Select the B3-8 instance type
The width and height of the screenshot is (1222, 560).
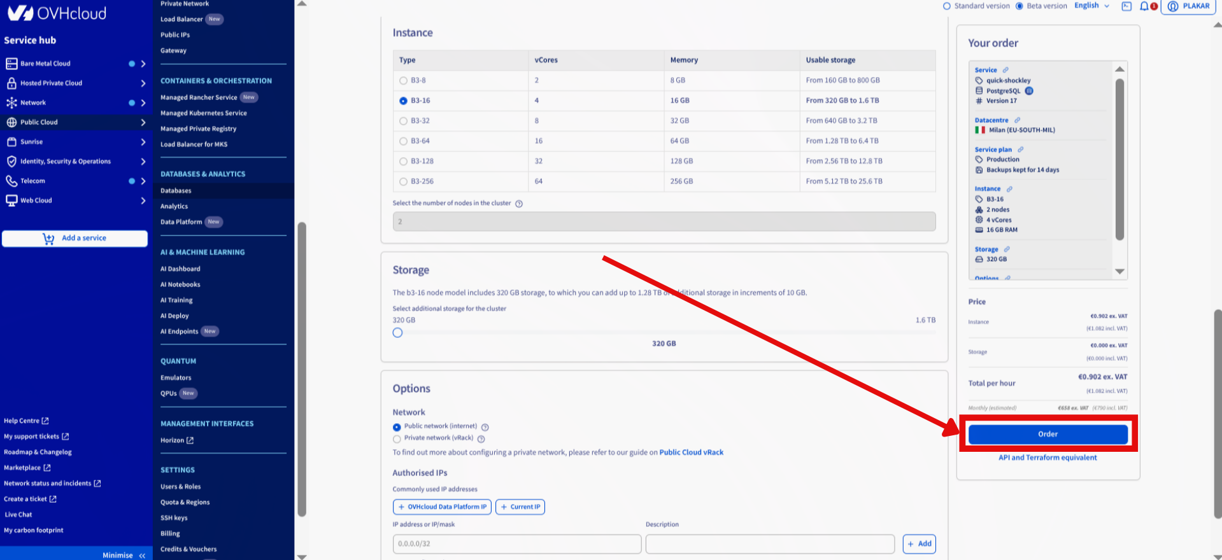pos(403,81)
